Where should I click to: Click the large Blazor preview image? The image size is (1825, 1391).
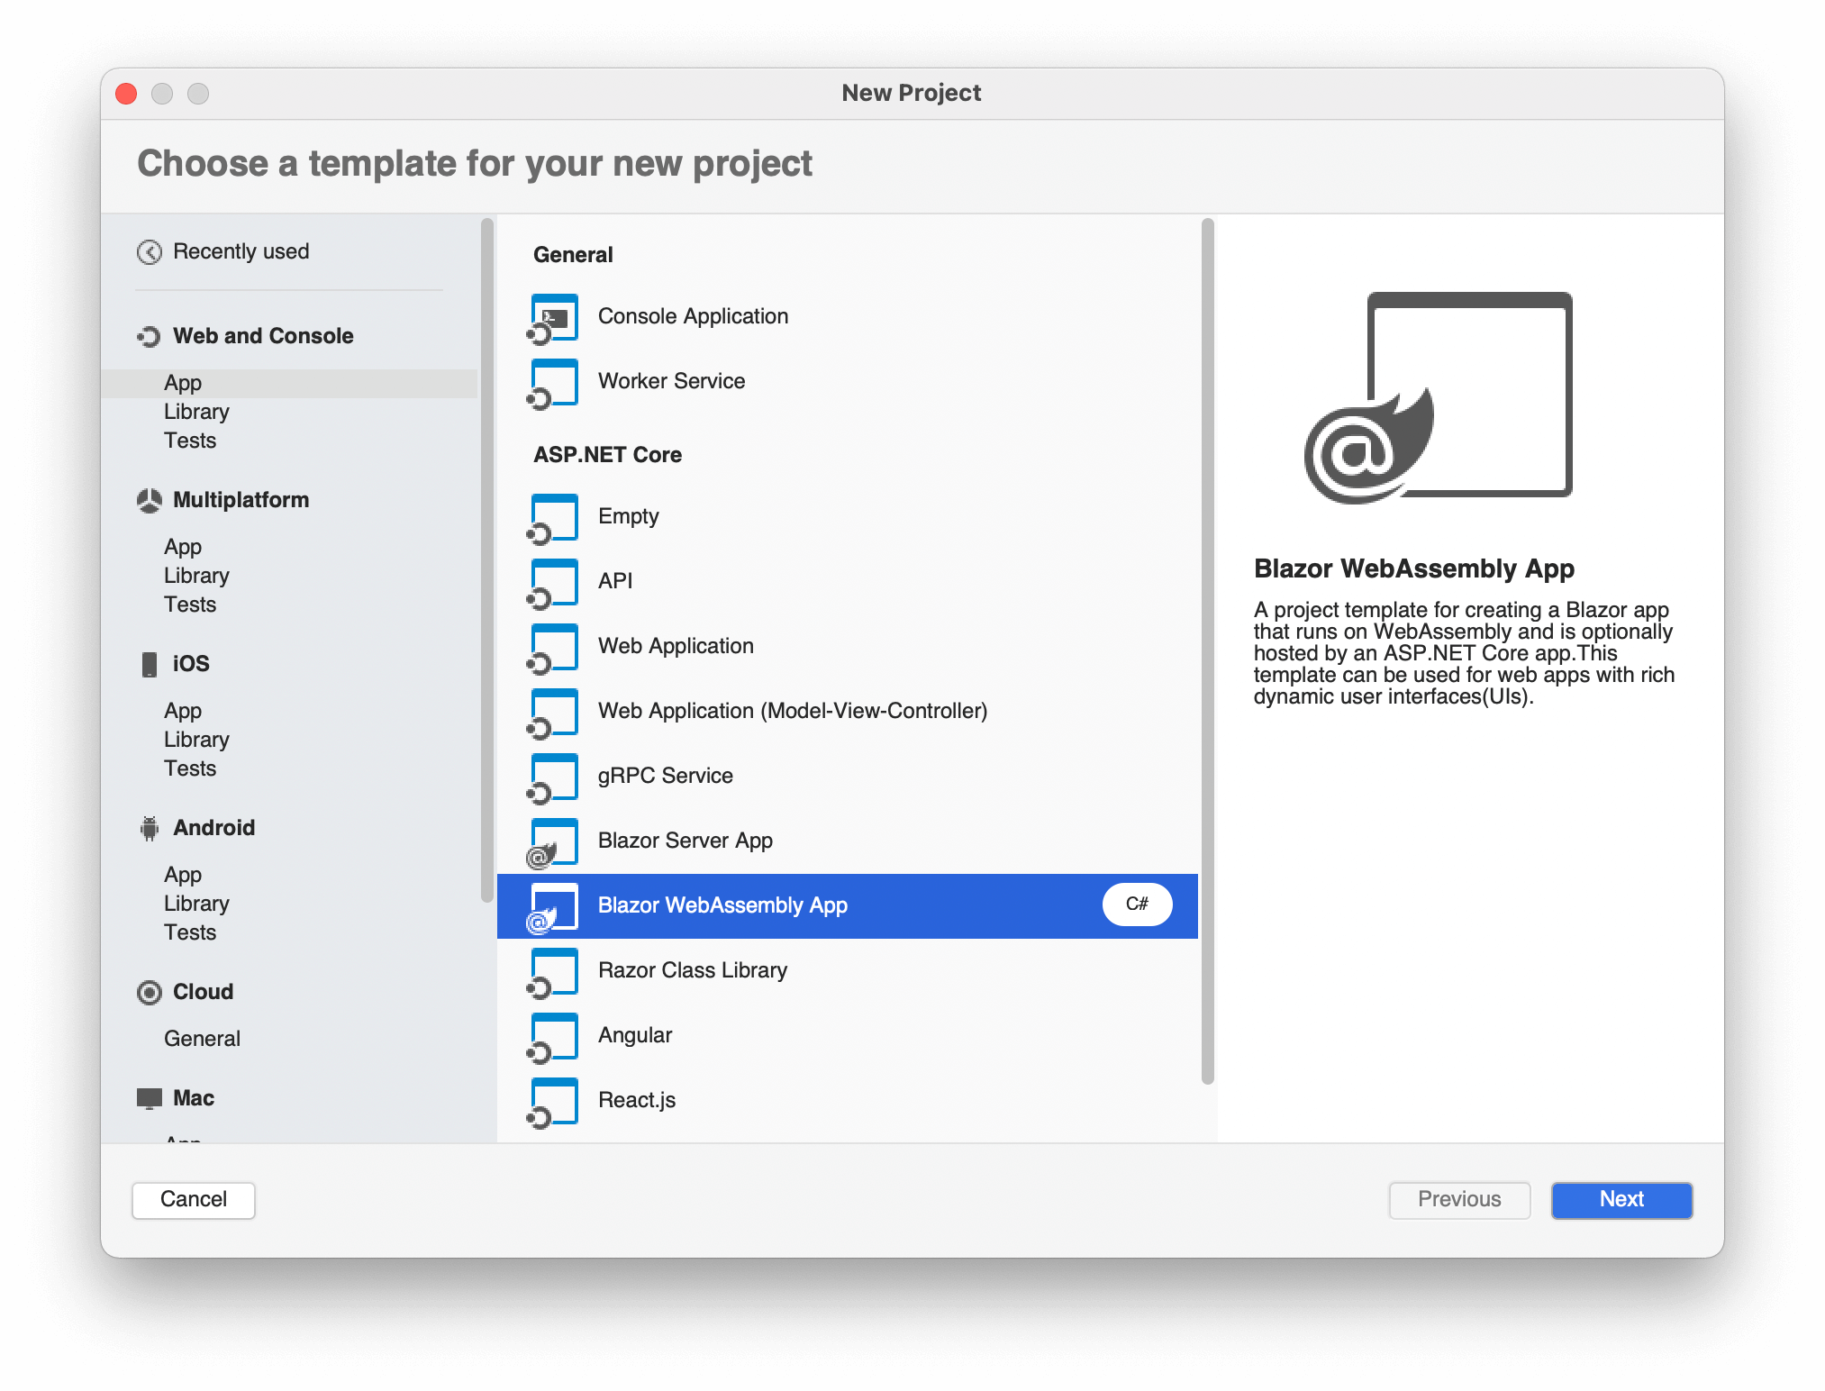(1438, 397)
